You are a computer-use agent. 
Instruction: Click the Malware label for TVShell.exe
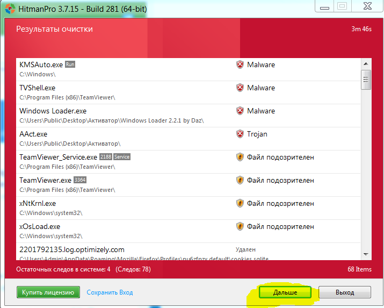[261, 88]
